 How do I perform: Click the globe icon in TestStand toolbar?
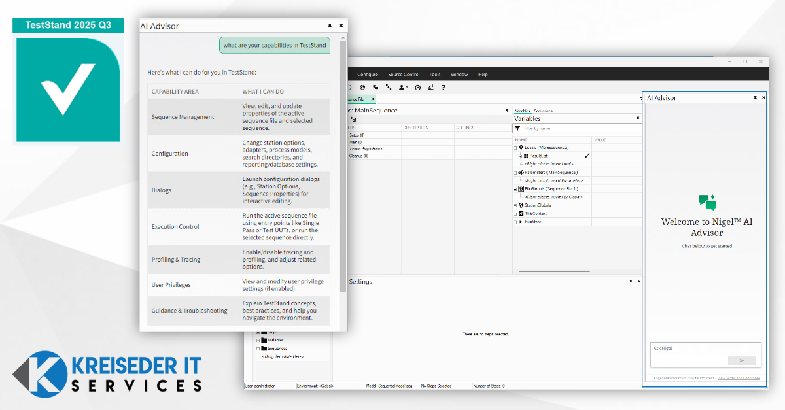(362, 87)
